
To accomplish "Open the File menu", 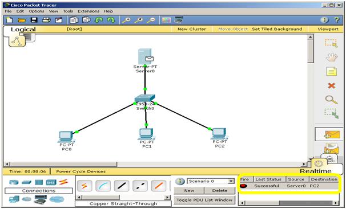I will tap(8, 11).
